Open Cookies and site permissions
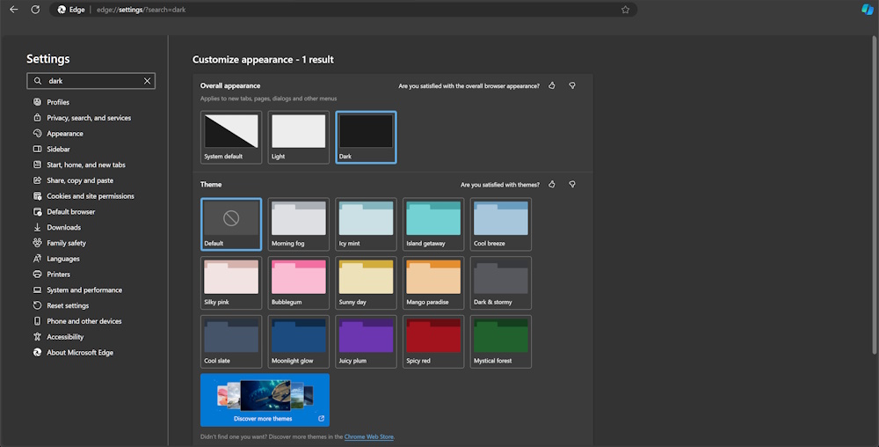Viewport: 879px width, 447px height. pyautogui.click(x=84, y=196)
